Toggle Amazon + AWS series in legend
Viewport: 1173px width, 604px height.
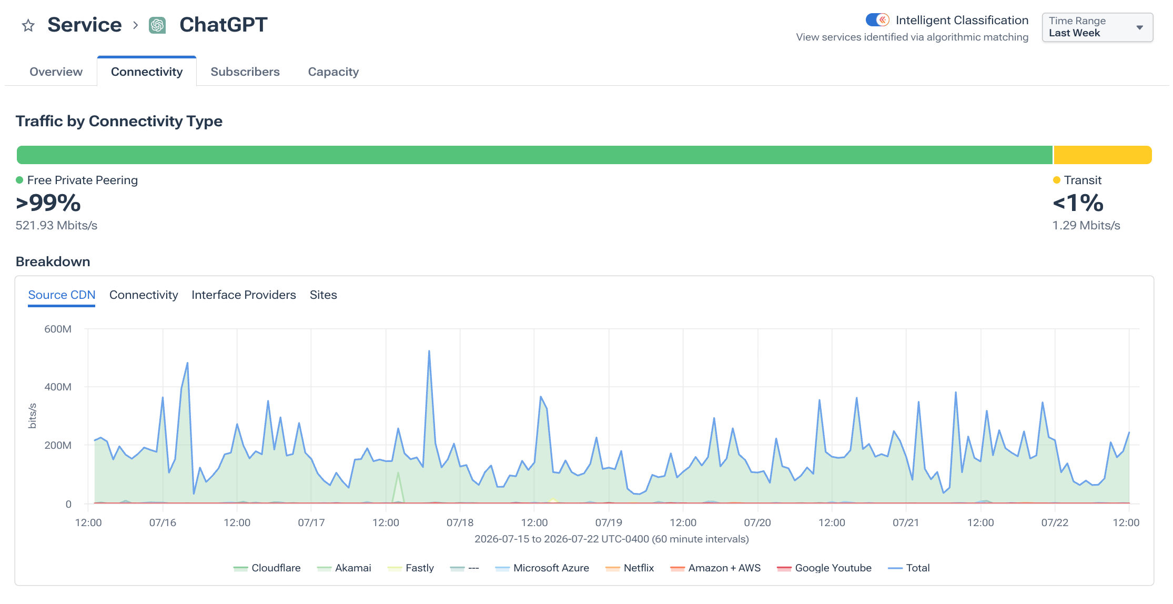[x=715, y=568]
